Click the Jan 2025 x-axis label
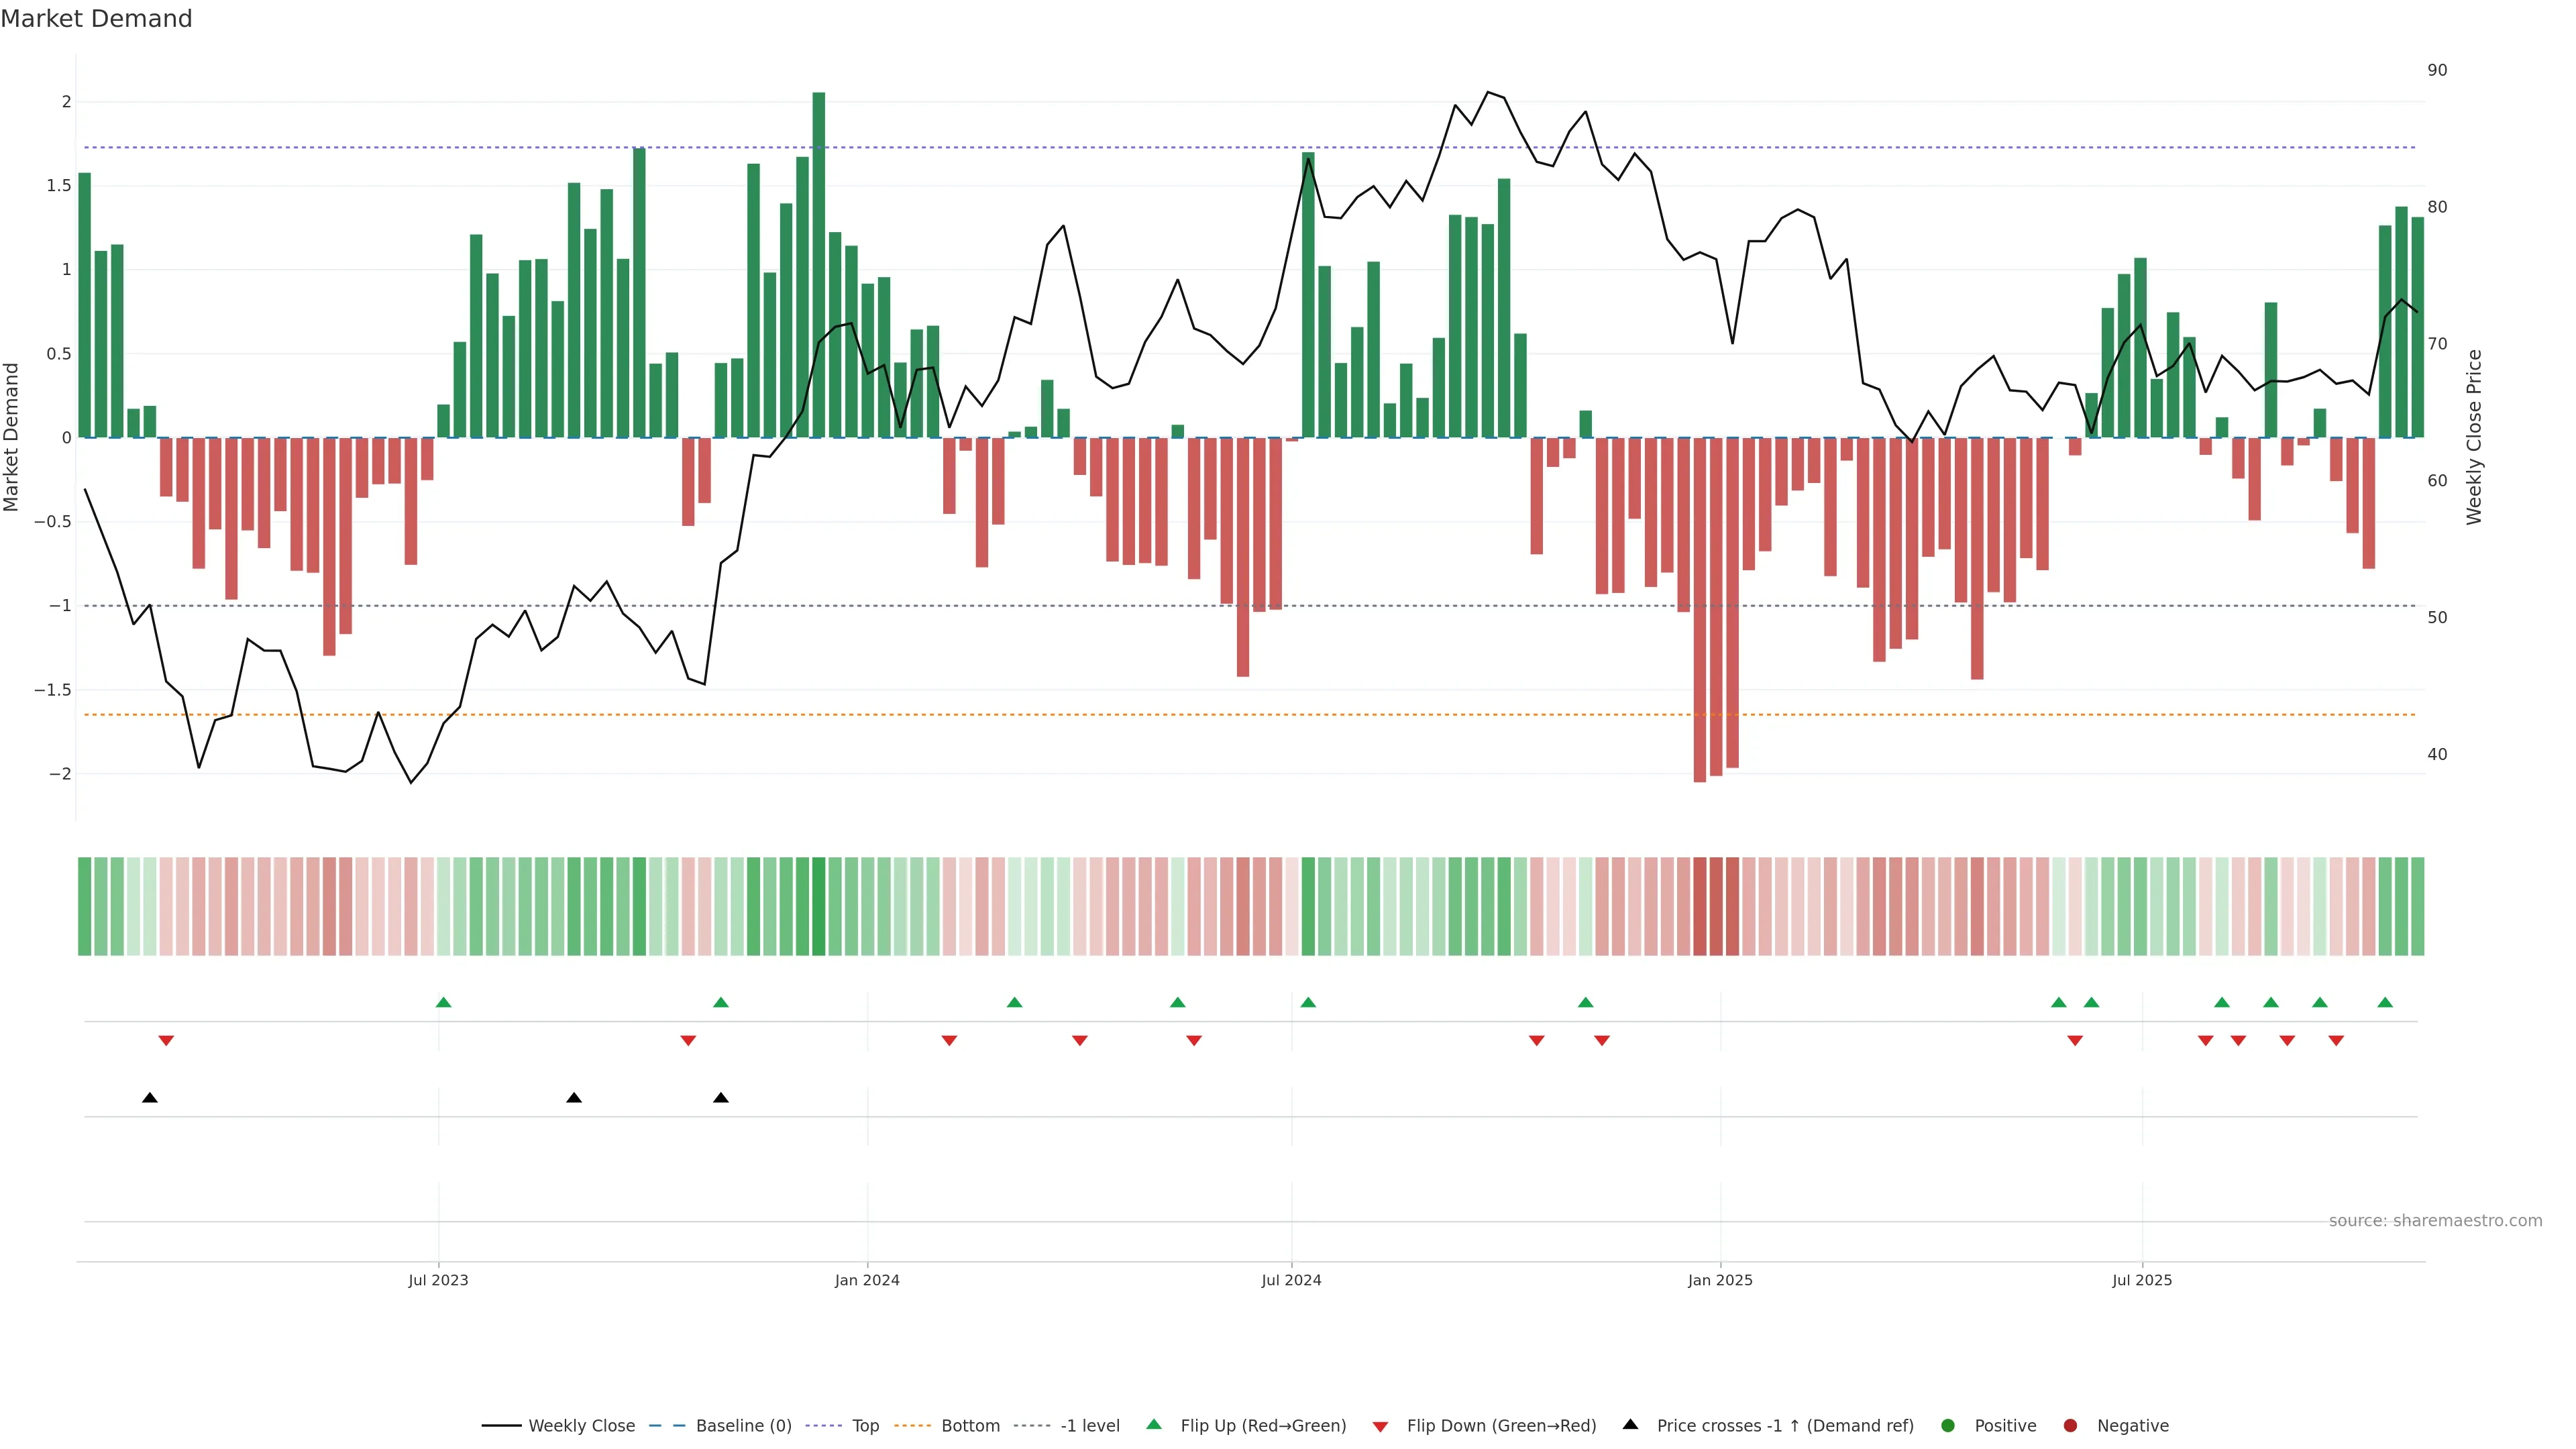 point(1720,1280)
